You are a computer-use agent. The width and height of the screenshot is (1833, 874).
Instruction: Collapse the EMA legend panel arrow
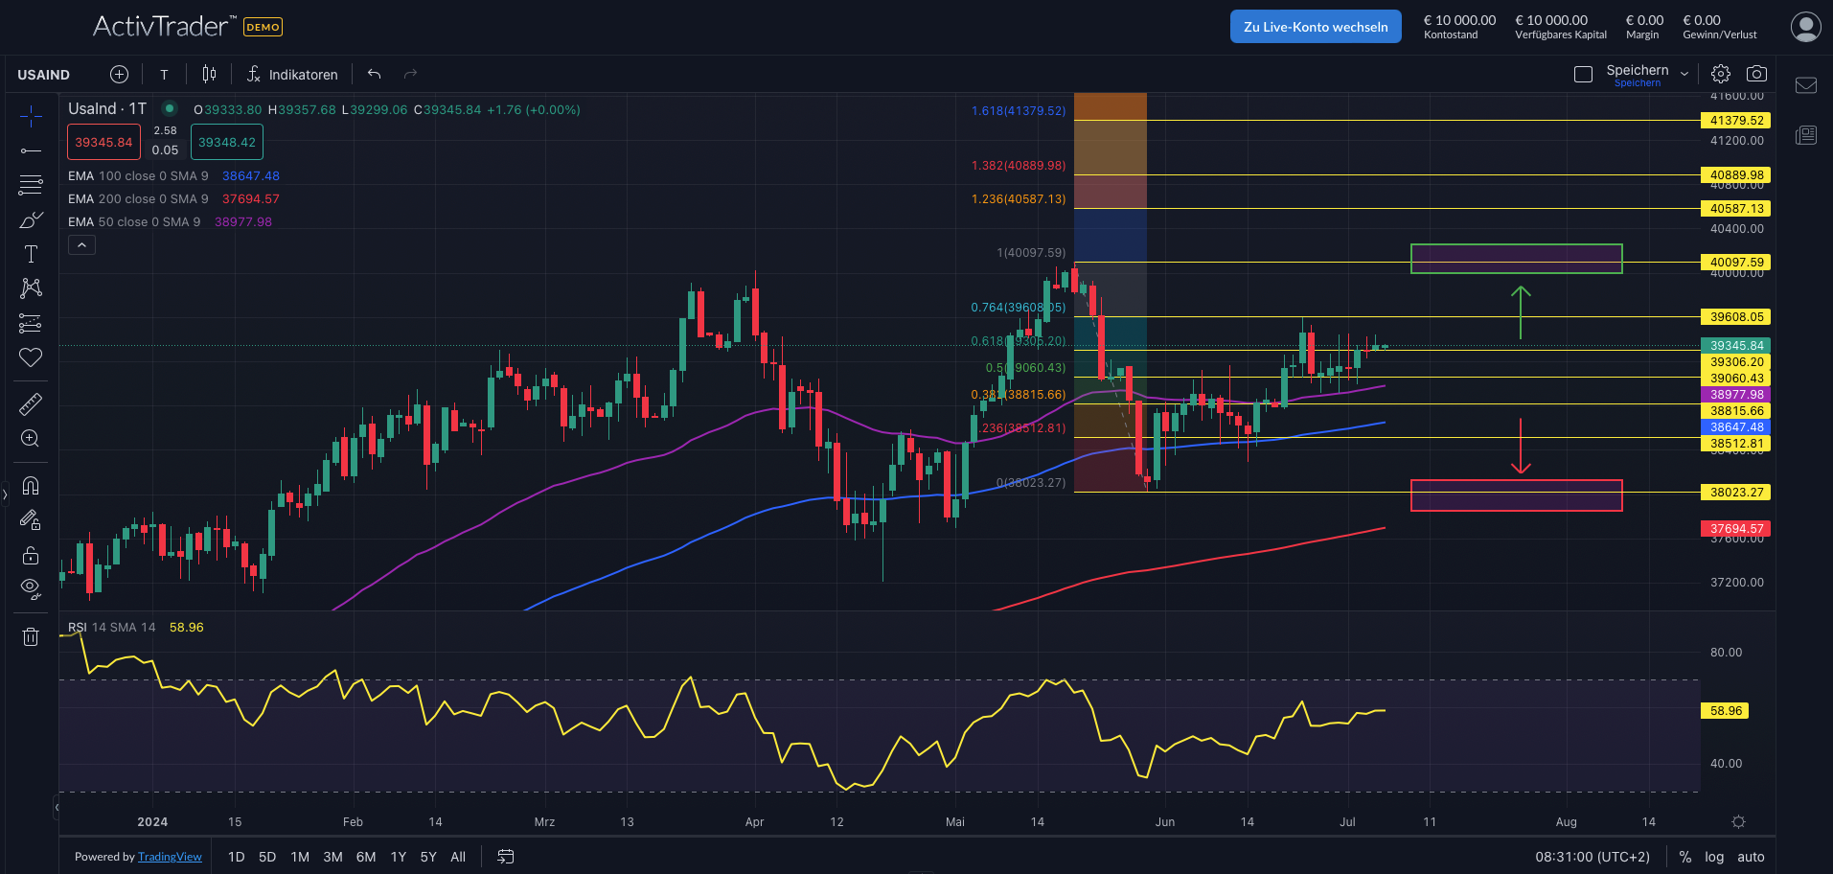pyautogui.click(x=81, y=244)
